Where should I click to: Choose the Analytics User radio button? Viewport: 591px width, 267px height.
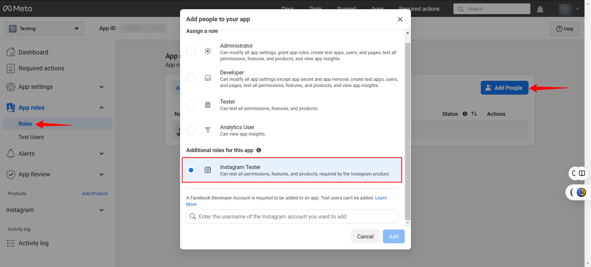click(191, 130)
